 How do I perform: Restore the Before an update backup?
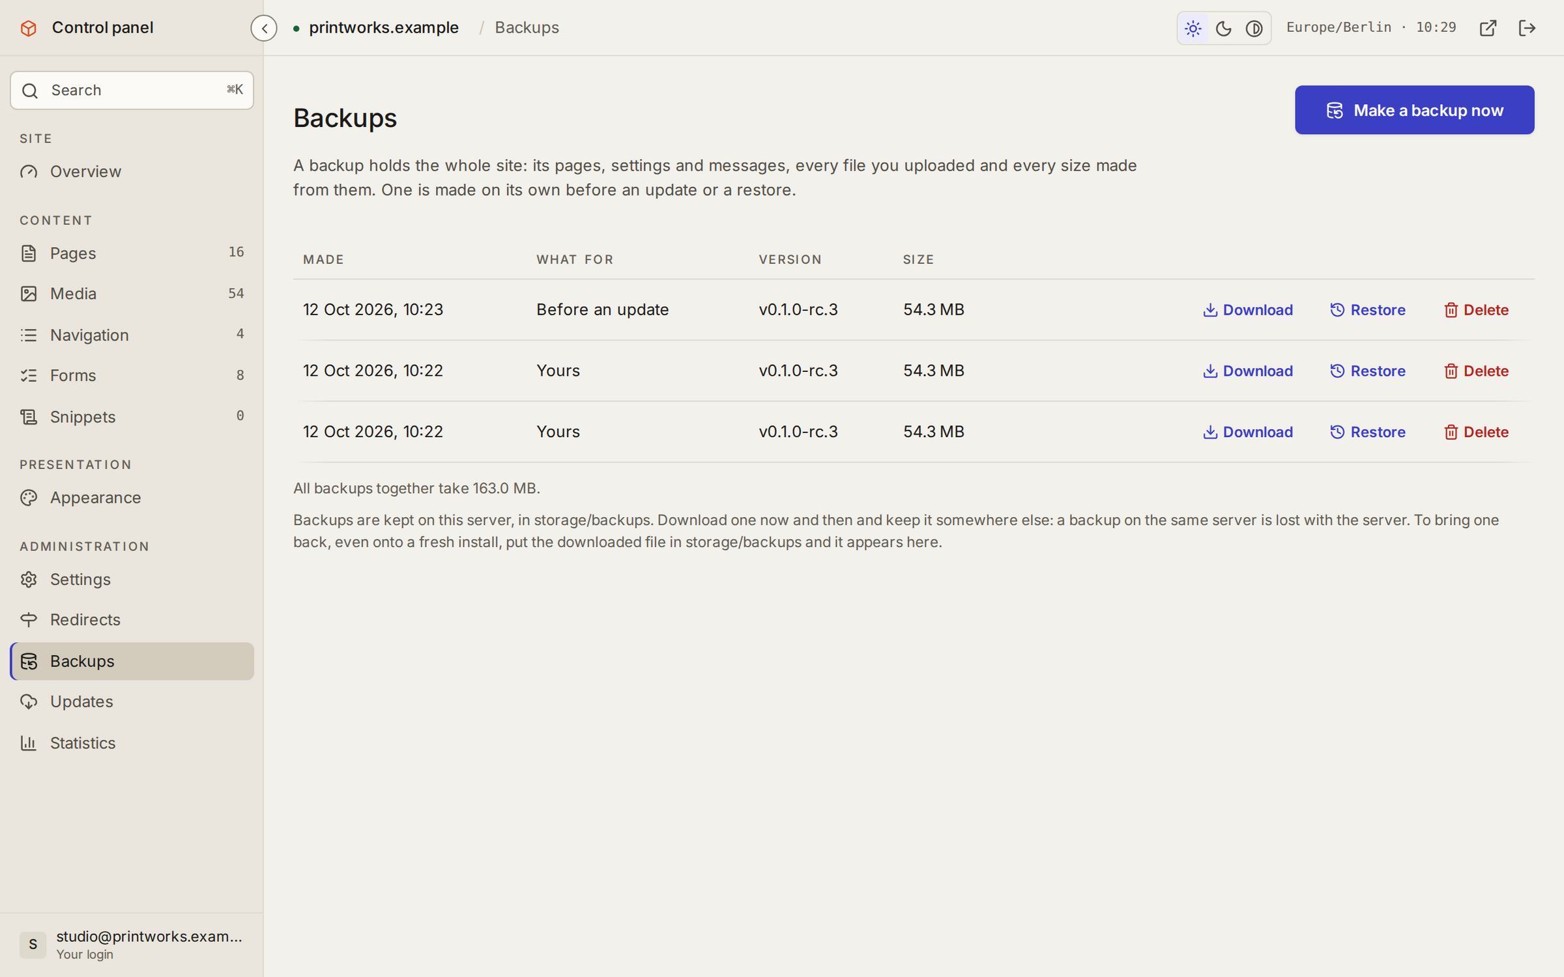1367,310
